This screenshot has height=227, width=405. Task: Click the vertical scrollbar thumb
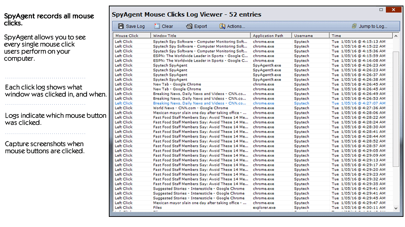(396, 109)
